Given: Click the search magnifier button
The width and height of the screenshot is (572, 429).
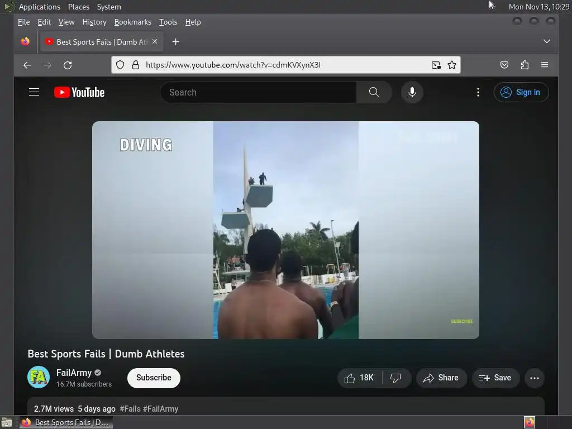Looking at the screenshot, I should [374, 92].
